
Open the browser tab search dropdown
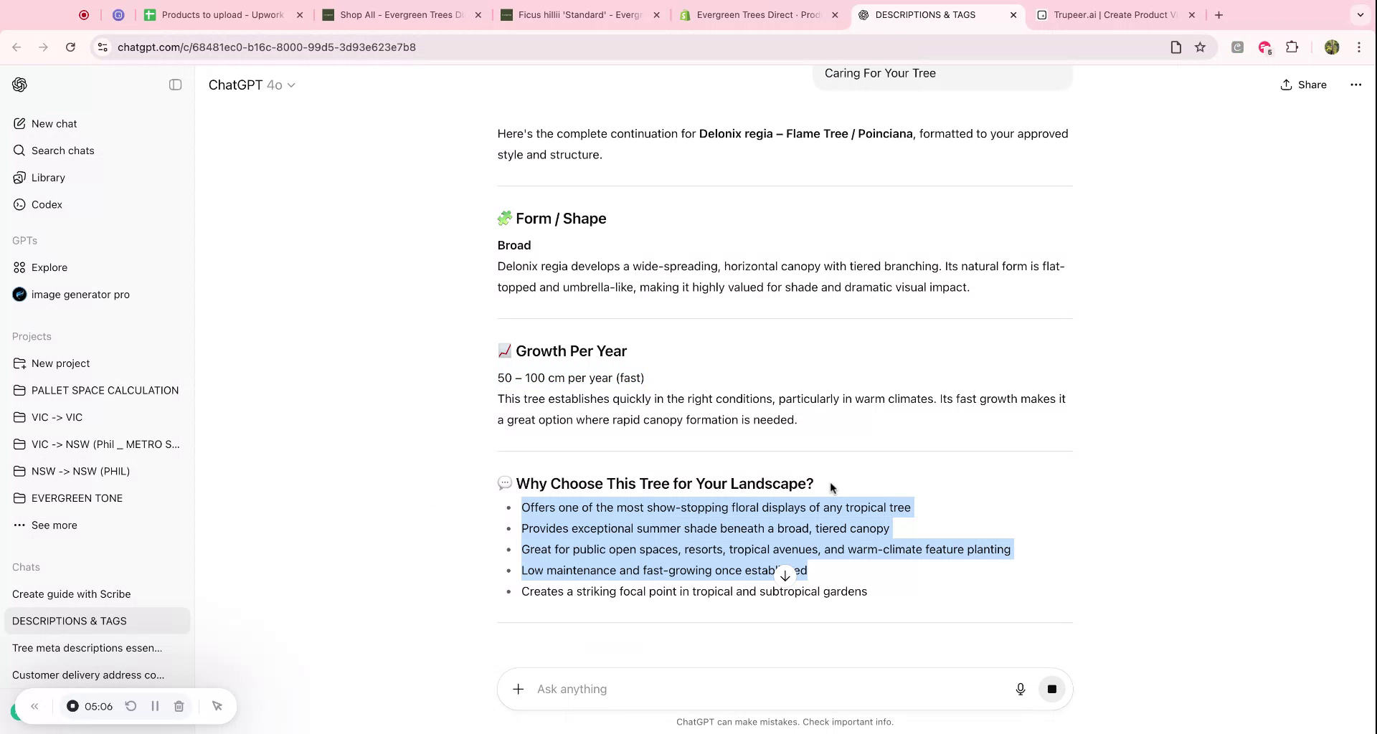[1360, 14]
